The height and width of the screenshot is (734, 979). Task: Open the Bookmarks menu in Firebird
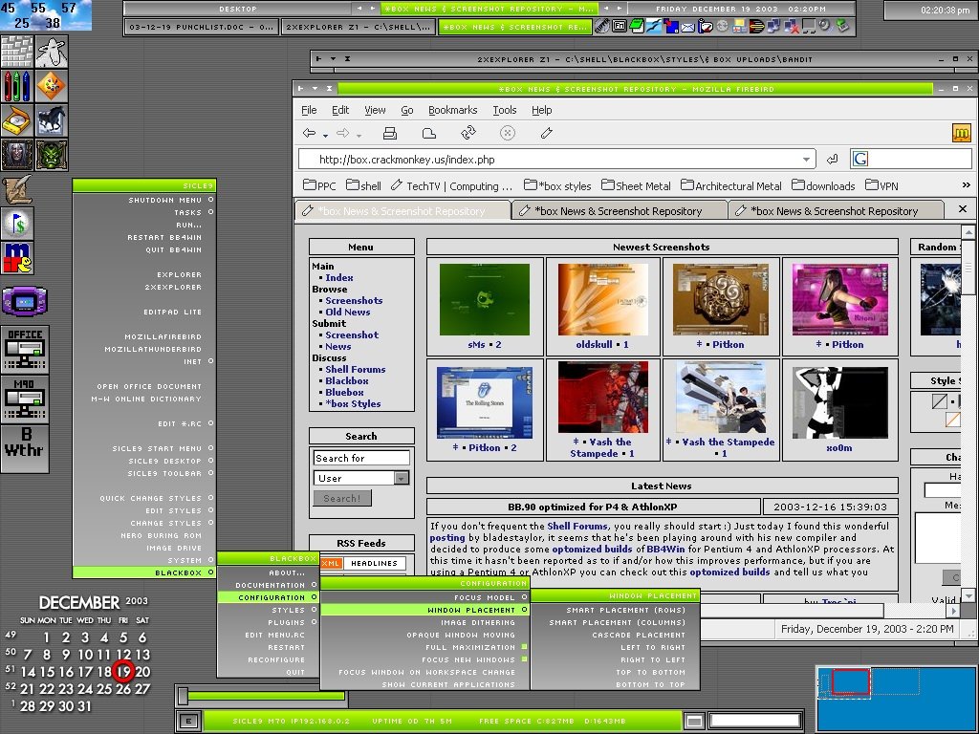(452, 110)
